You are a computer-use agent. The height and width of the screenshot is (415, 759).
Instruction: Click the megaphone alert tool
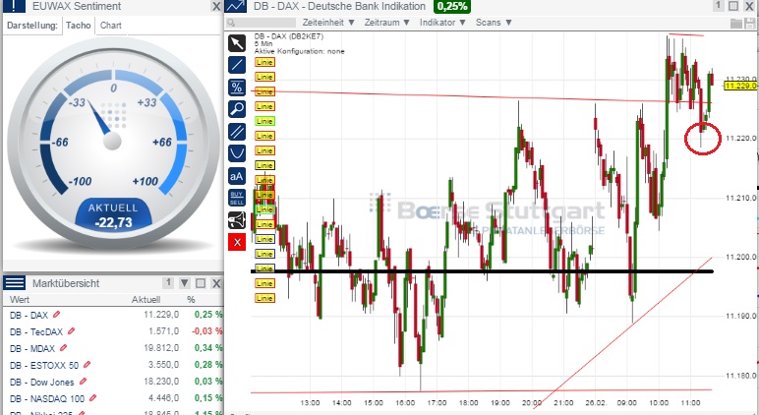[237, 220]
